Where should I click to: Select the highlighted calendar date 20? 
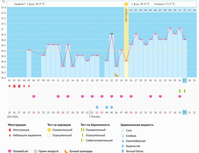[184, 112]
